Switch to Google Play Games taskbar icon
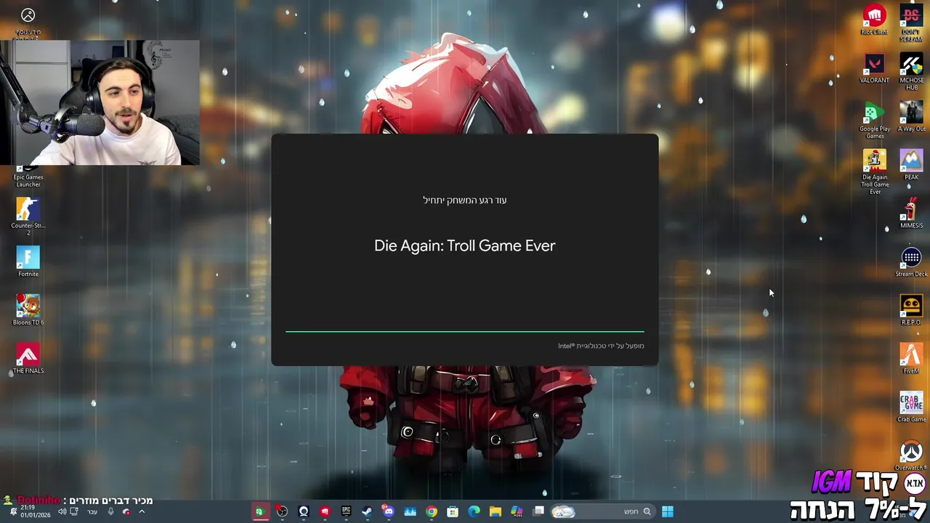The width and height of the screenshot is (930, 523). 259,511
